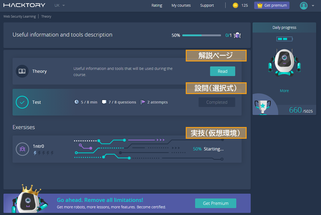Expand the account menu chevron
The image size is (321, 215).
(x=313, y=6)
